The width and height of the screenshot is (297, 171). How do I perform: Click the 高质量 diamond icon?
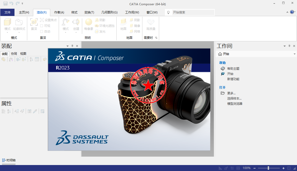(x=151, y=22)
